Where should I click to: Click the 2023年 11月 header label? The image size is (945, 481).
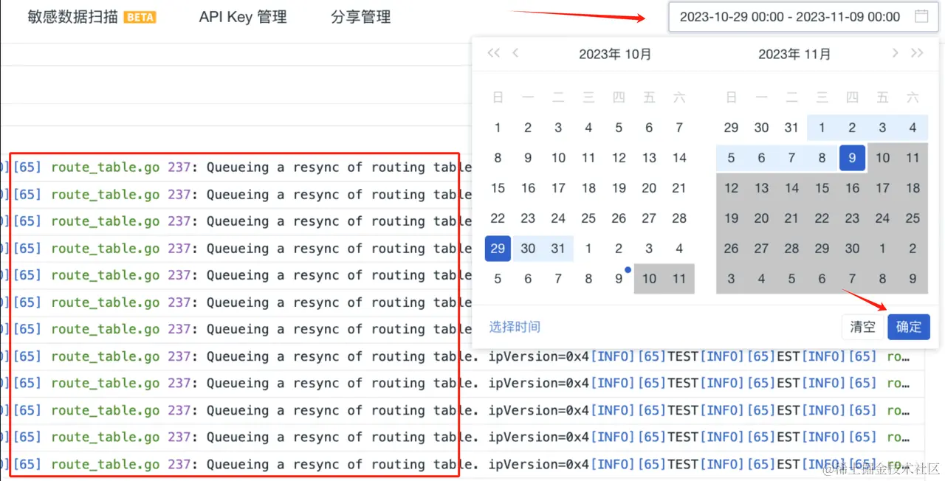click(x=794, y=54)
